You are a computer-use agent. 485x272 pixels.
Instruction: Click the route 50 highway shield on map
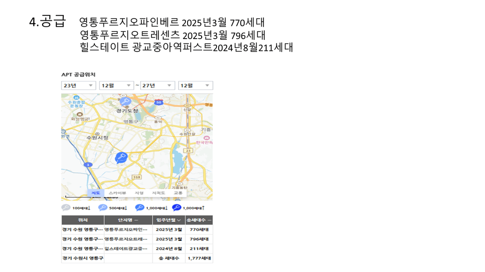point(159,102)
